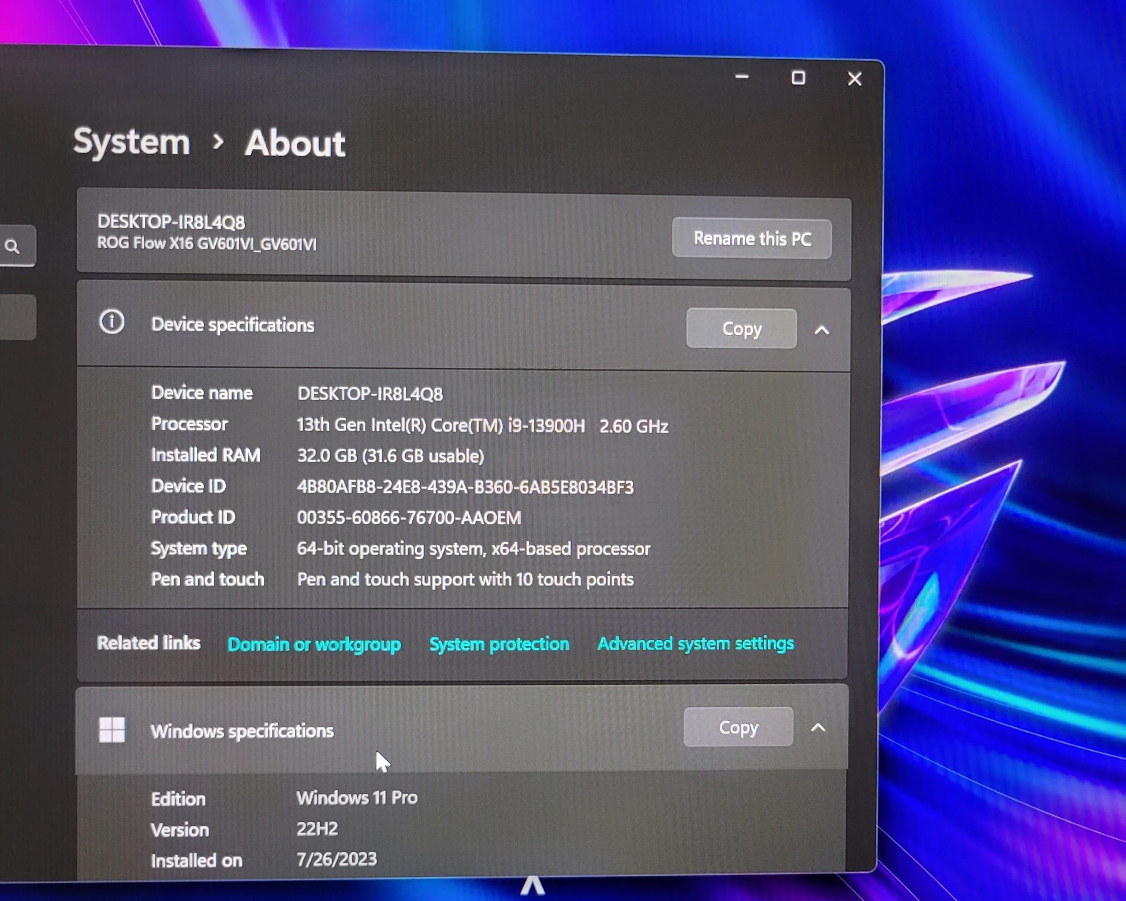Click the breadcrumb chevron separator after System

click(218, 141)
